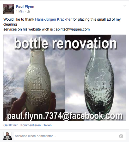Open Paul Flynn's profile name link
Image resolution: width=129 pixels, height=142 pixels.
[25, 7]
